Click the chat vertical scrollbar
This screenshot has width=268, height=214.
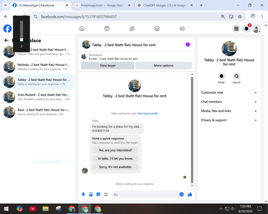click(192, 130)
